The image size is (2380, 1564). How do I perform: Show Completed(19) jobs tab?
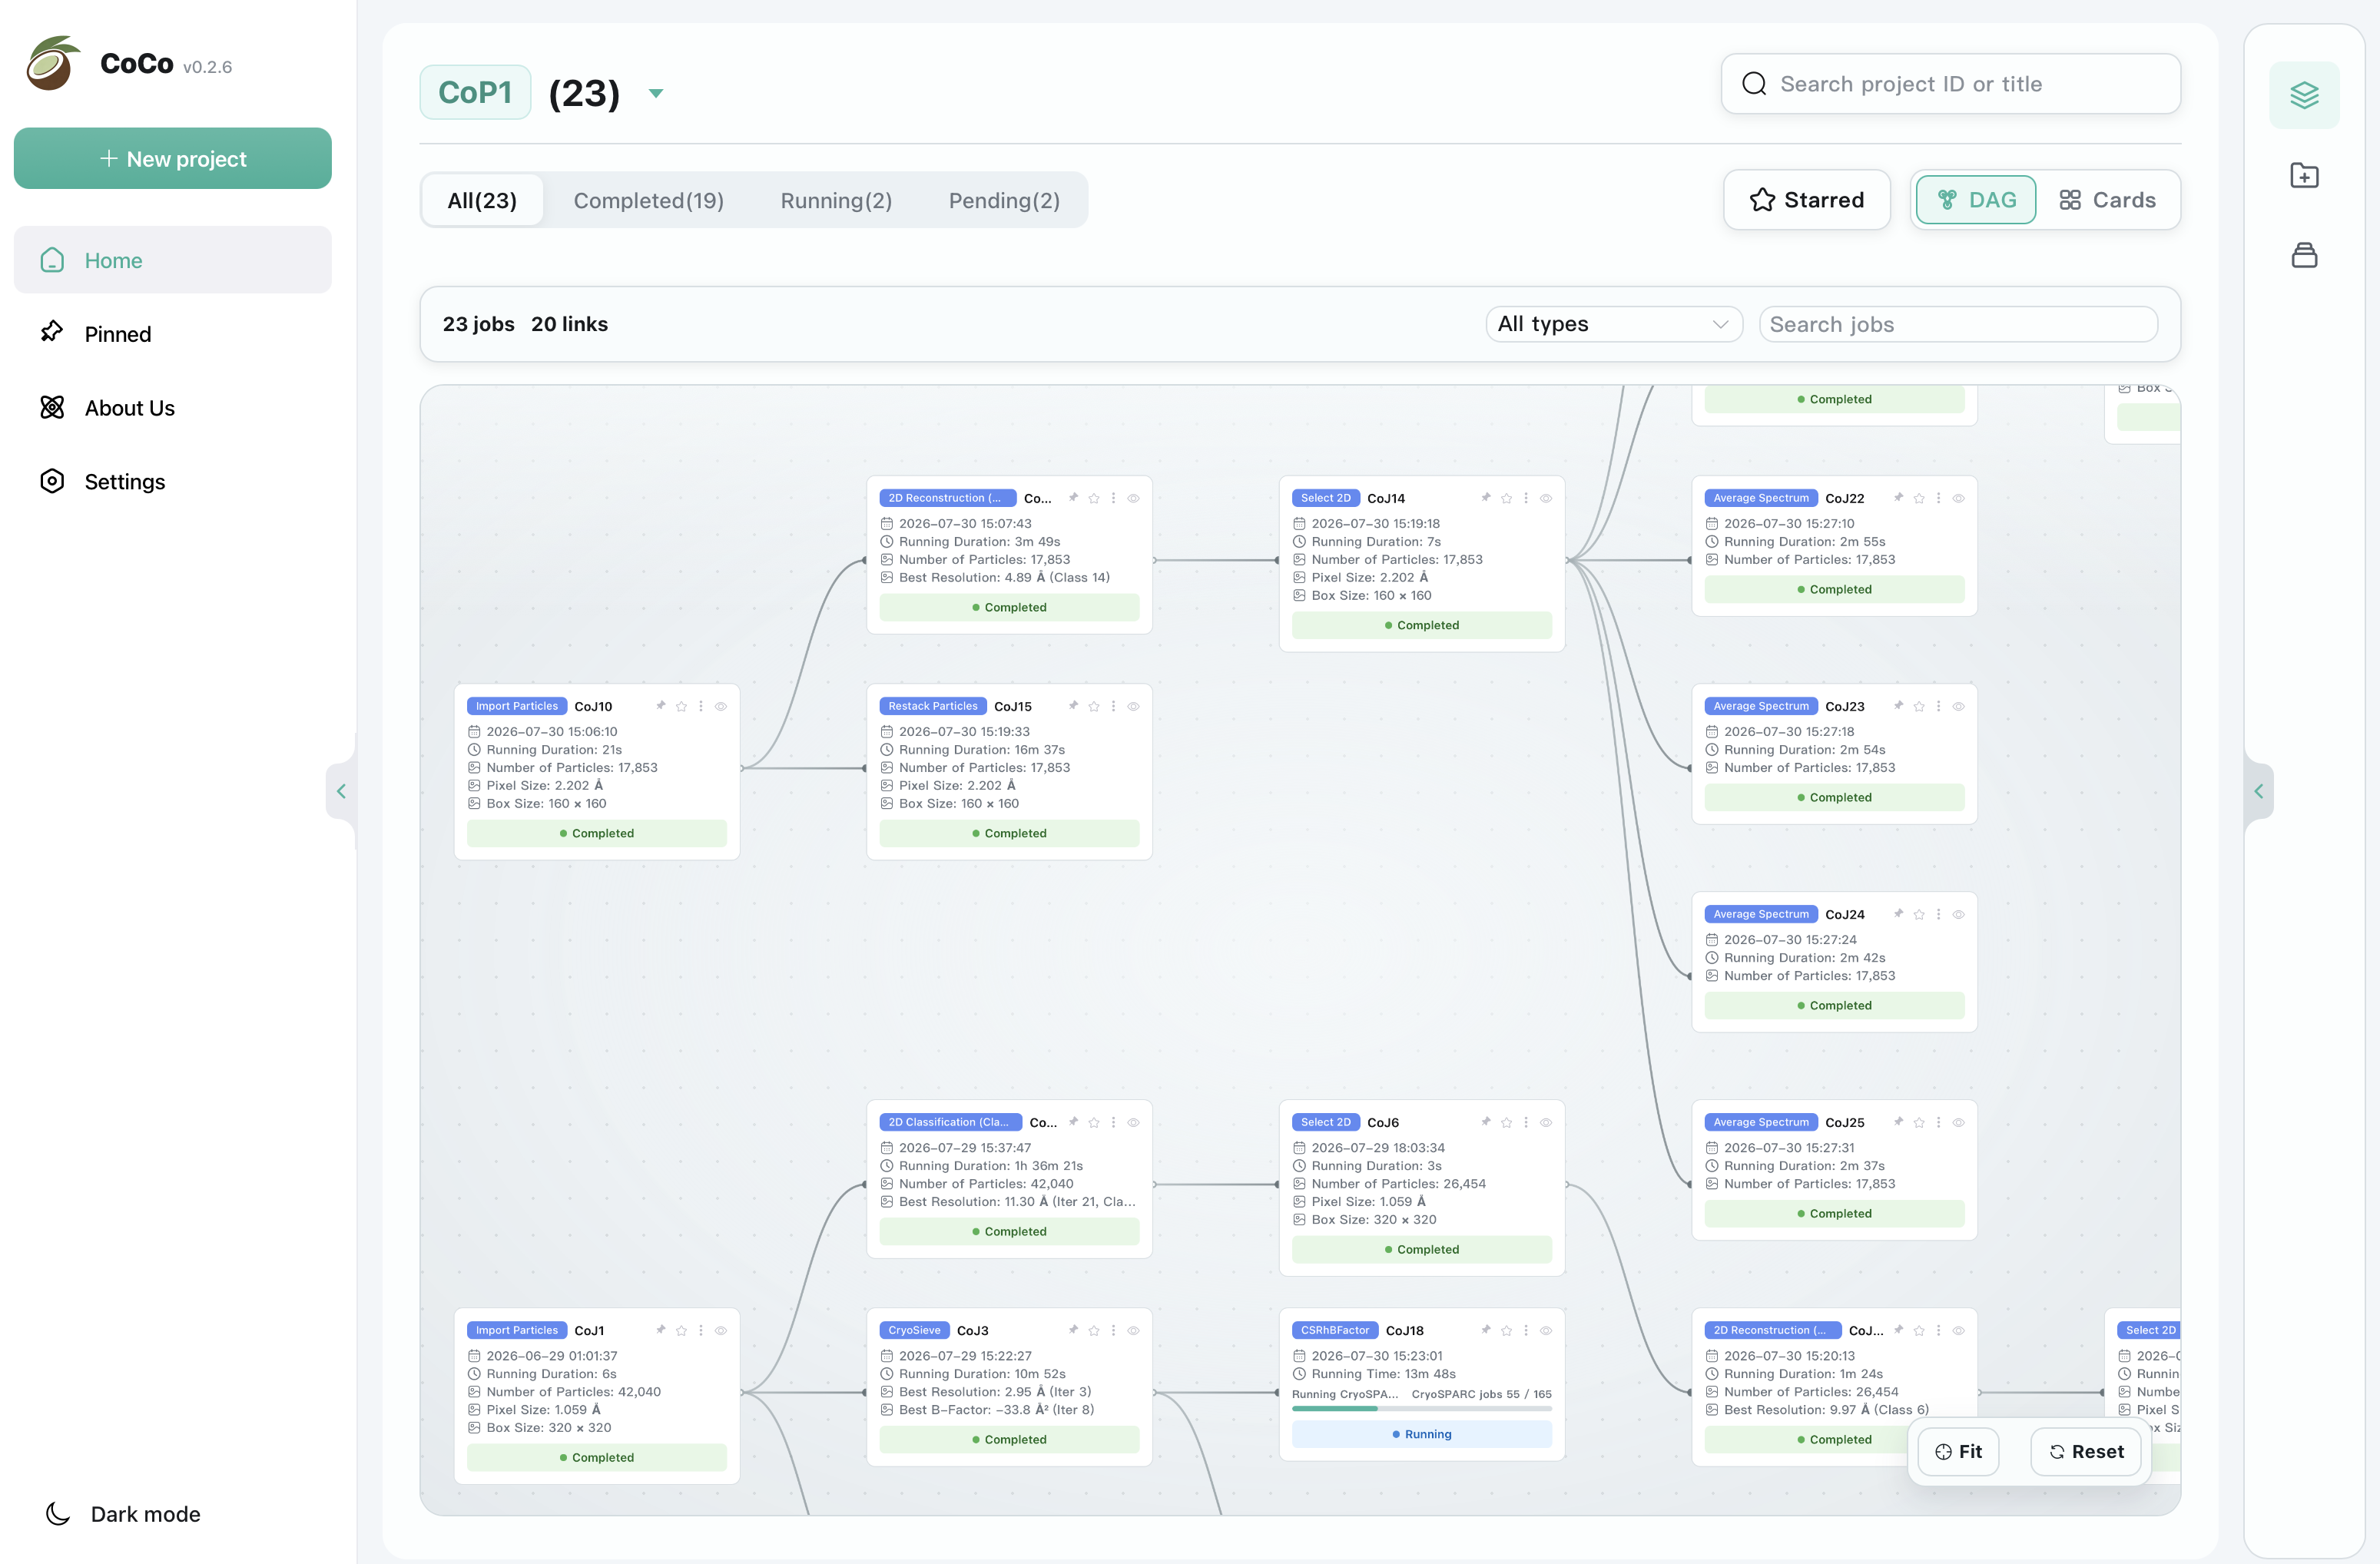coord(648,200)
